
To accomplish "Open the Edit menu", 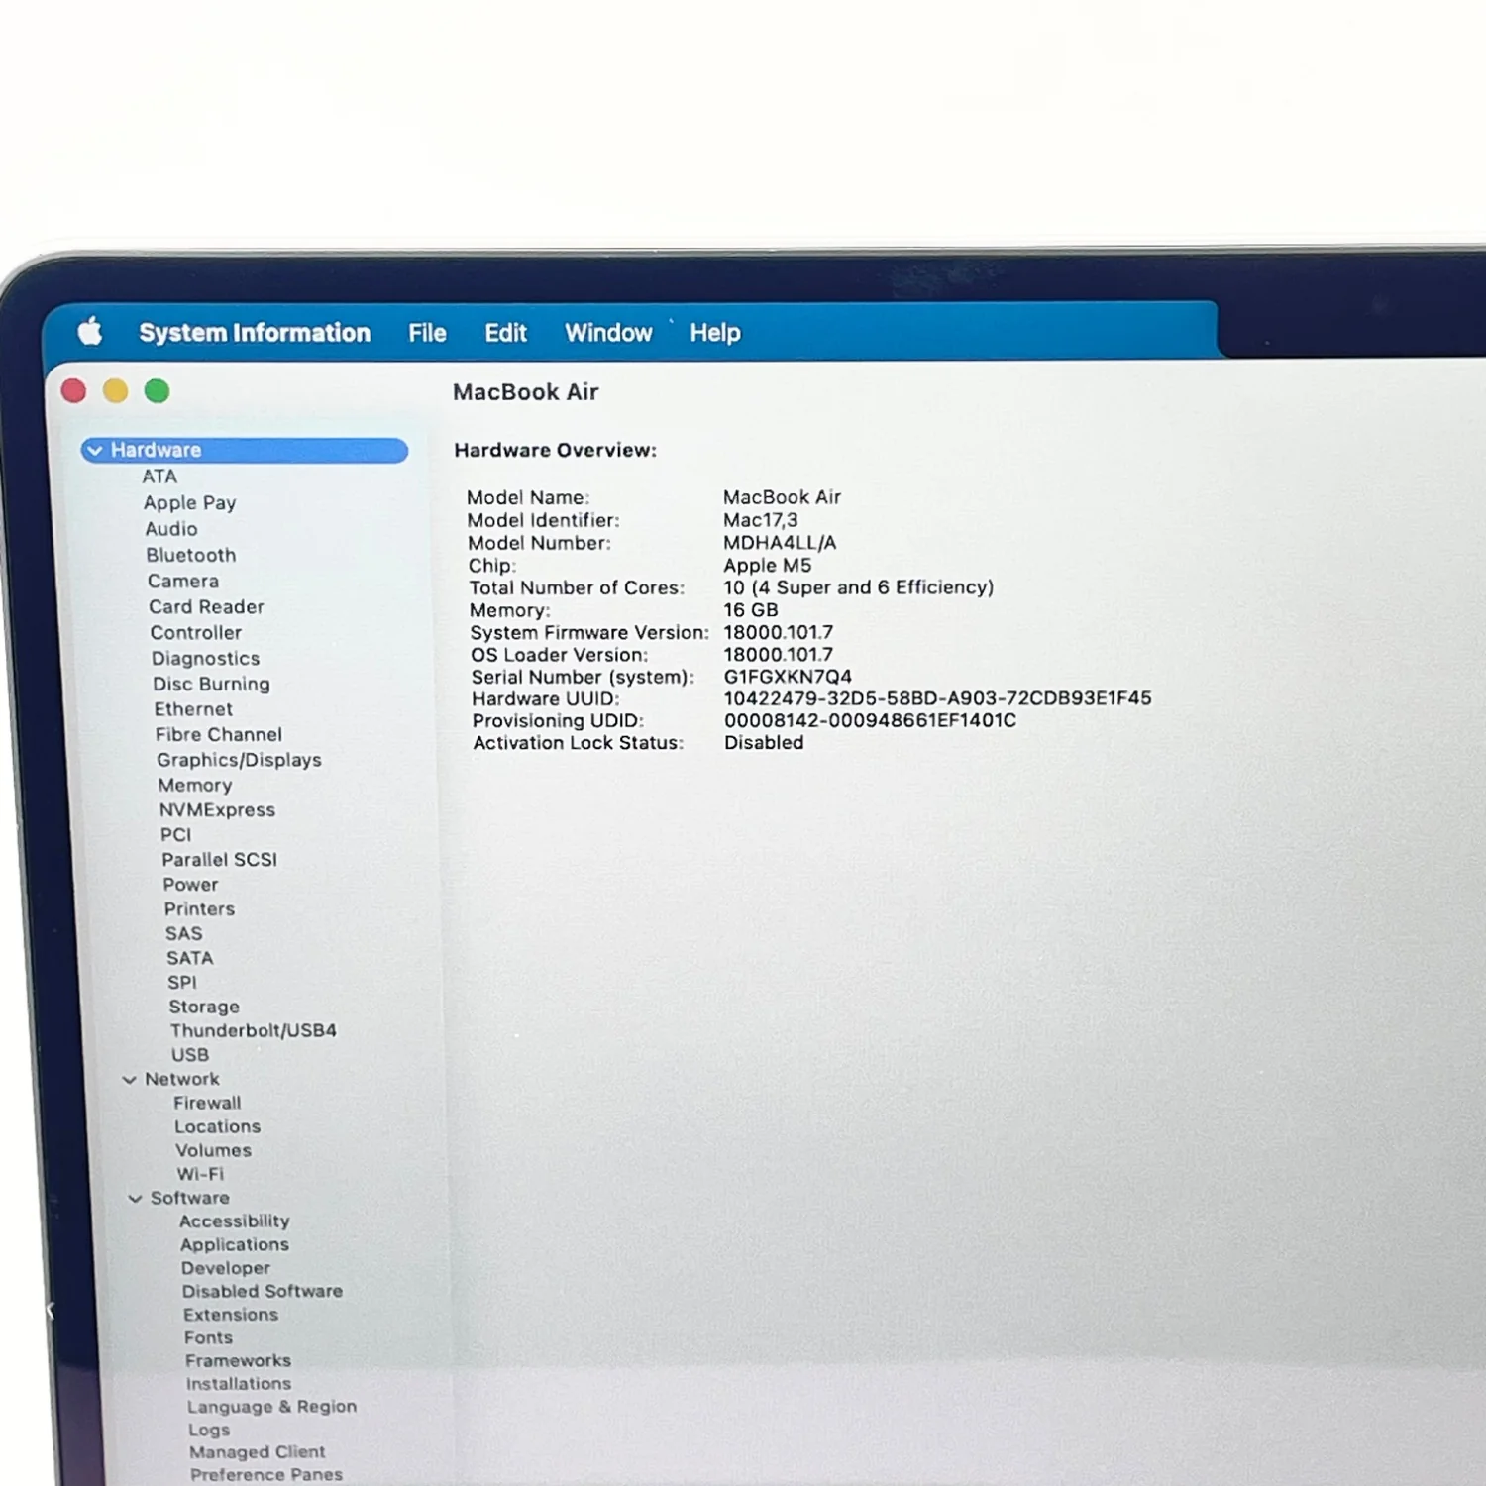I will (x=505, y=333).
